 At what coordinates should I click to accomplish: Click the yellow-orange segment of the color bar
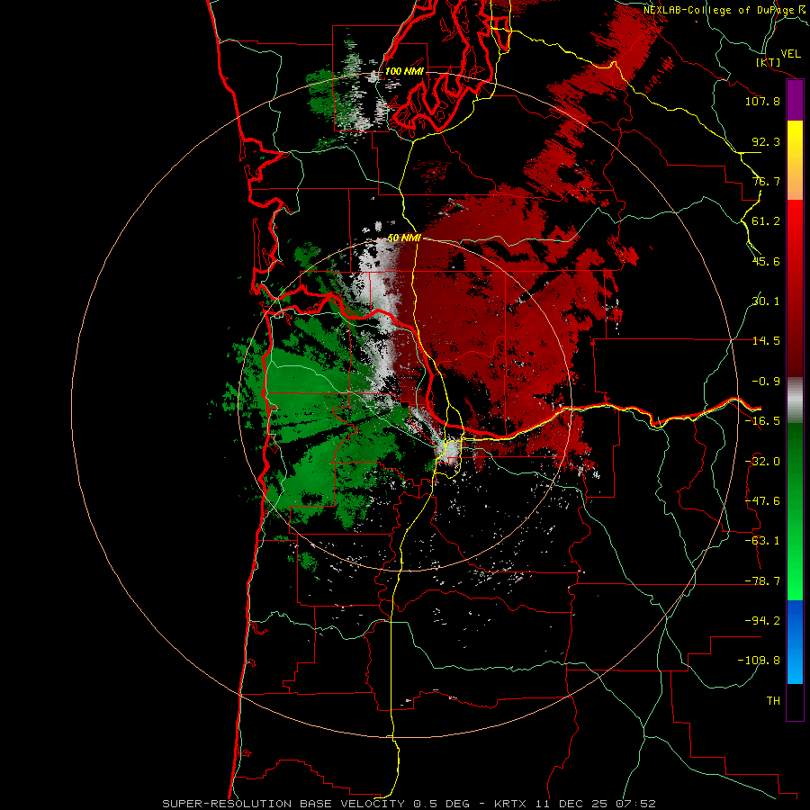(795, 160)
